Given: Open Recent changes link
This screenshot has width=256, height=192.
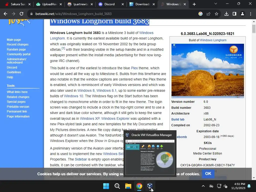Looking at the screenshot, I should pos(18,44).
